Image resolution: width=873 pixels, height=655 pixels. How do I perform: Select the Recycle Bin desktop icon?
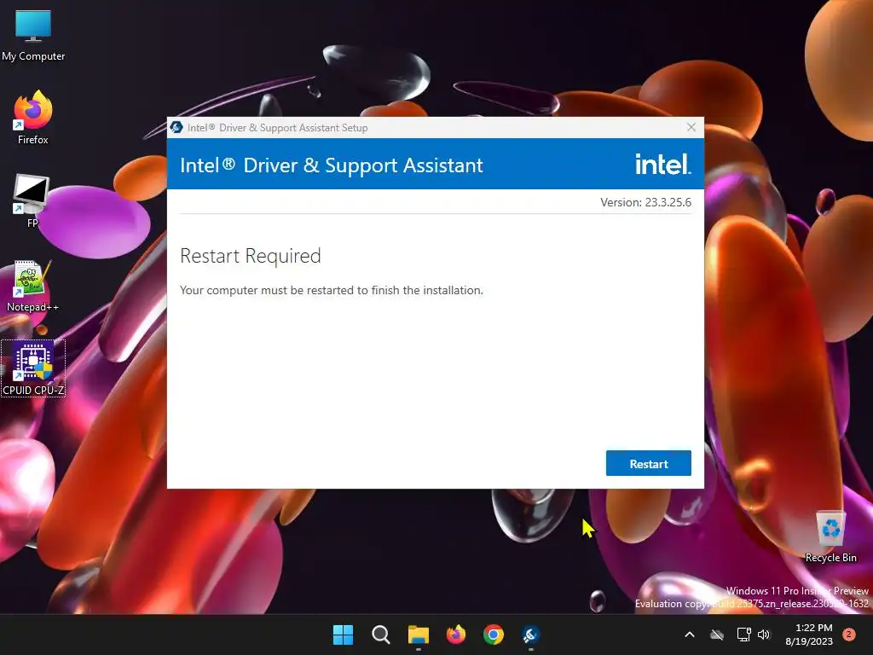point(830,536)
